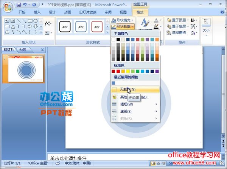Open PowerPoint help question mark
227x169 pixels.
pos(222,12)
